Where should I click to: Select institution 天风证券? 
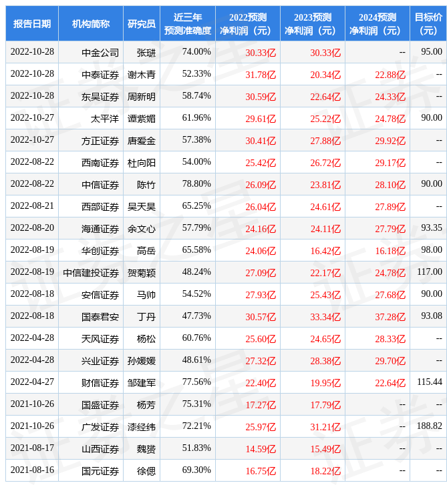click(100, 339)
